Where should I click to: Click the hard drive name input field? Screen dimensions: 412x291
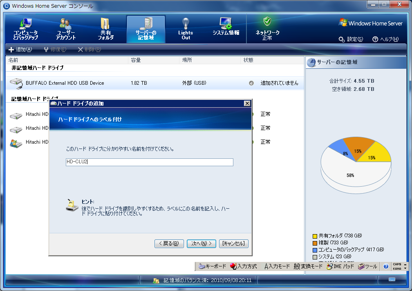150,162
